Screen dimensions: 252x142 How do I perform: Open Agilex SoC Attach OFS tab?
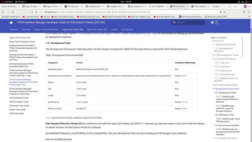click(97, 30)
